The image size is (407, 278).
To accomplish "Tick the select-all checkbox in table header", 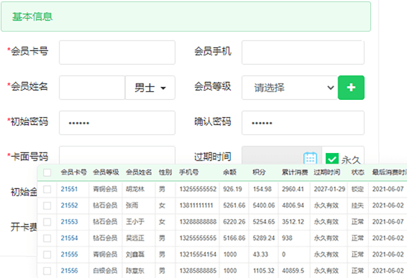I will pos(47,172).
